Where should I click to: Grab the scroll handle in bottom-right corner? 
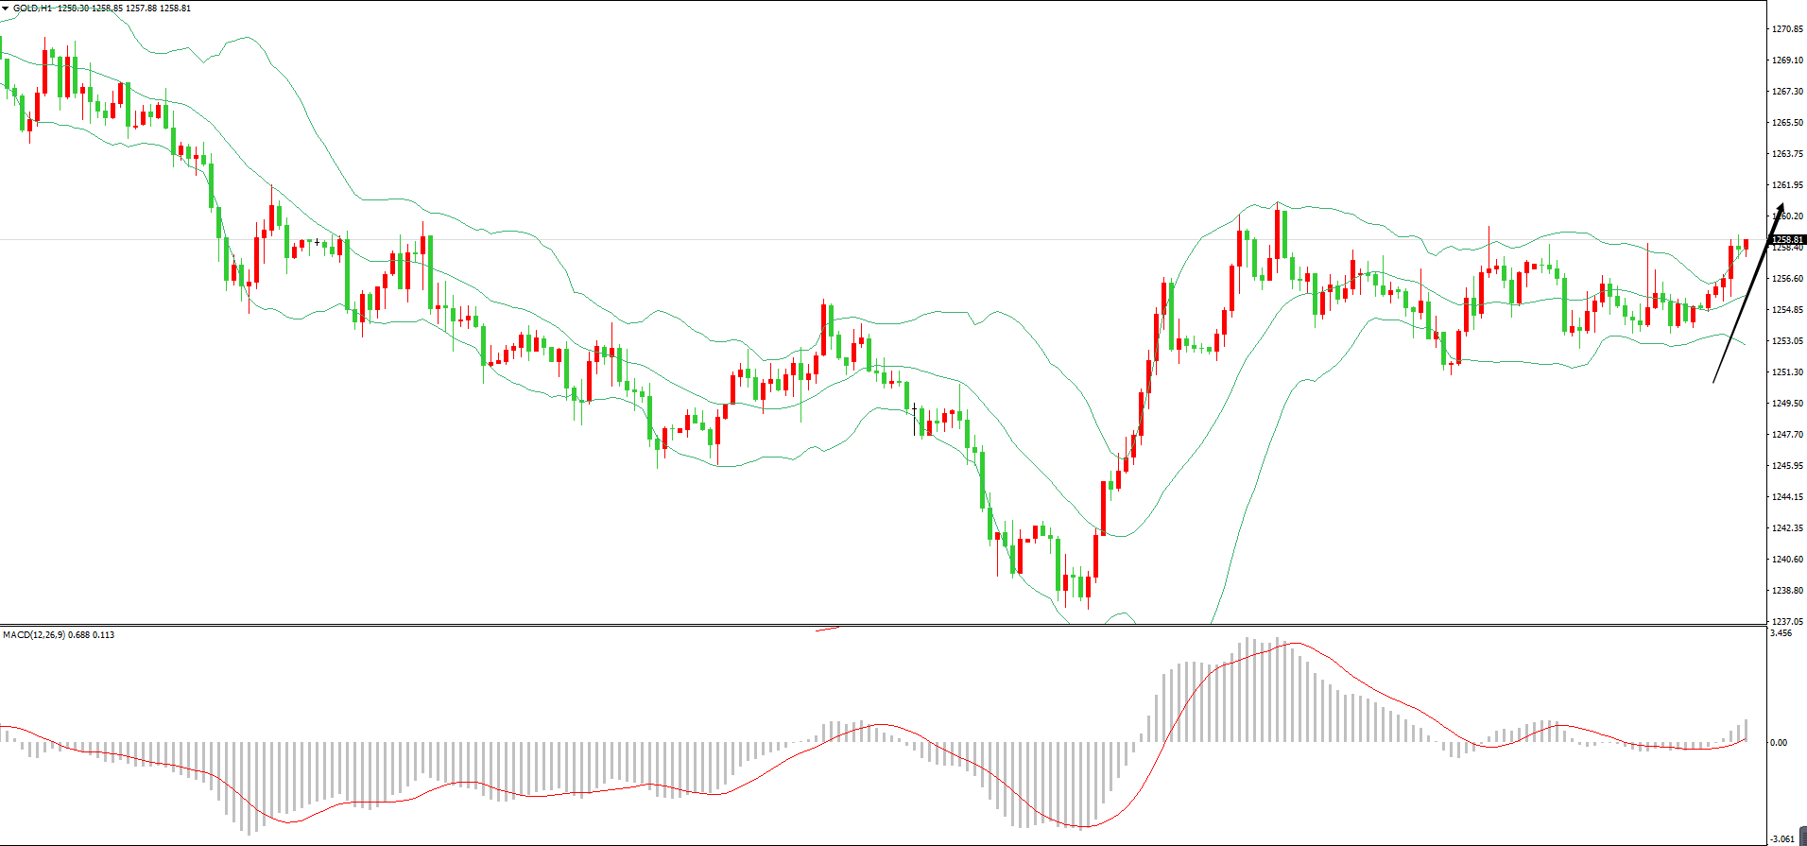[x=1802, y=836]
